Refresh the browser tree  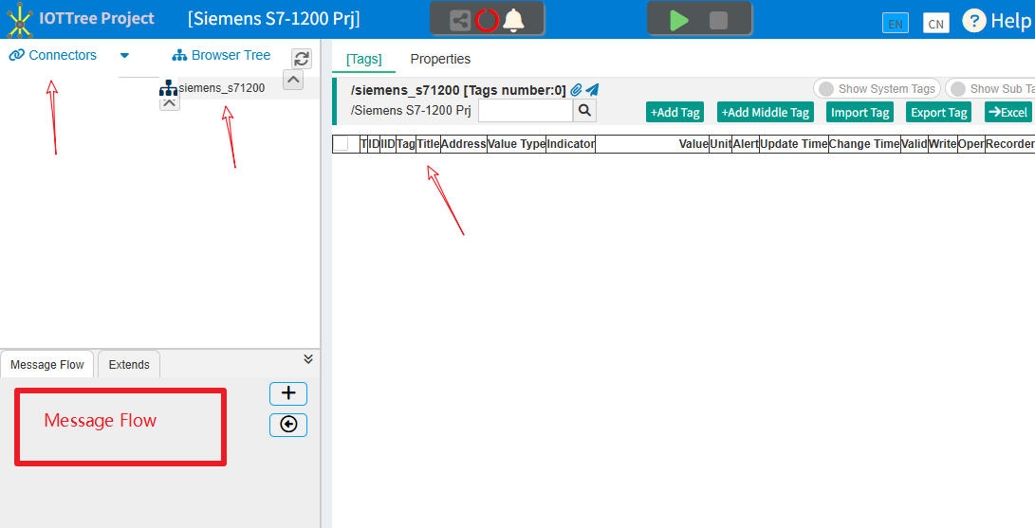pos(302,59)
